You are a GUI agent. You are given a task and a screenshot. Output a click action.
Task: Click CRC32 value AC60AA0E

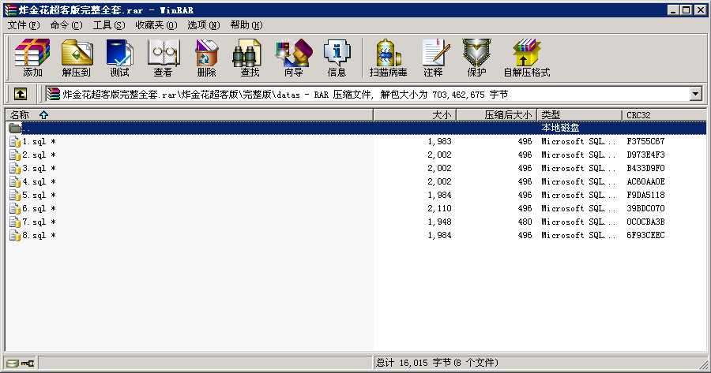coord(645,182)
